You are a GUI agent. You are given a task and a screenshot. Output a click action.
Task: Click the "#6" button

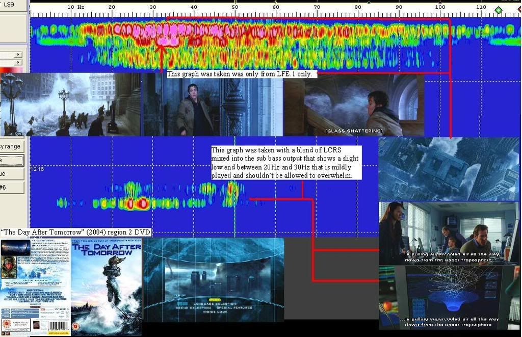pyautogui.click(x=12, y=188)
